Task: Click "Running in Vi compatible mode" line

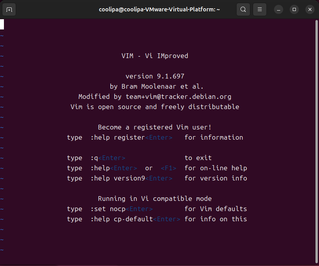Action: (x=155, y=199)
